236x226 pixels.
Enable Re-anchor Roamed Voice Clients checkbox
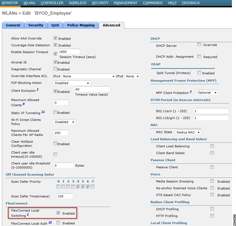[212, 188]
